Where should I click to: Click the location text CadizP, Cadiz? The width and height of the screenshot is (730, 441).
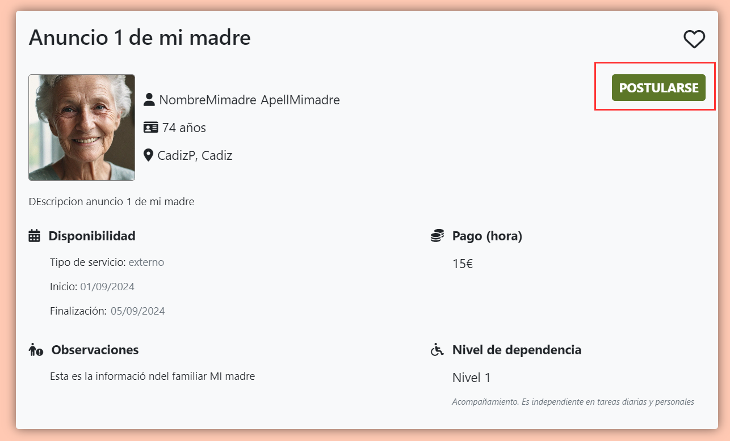195,155
